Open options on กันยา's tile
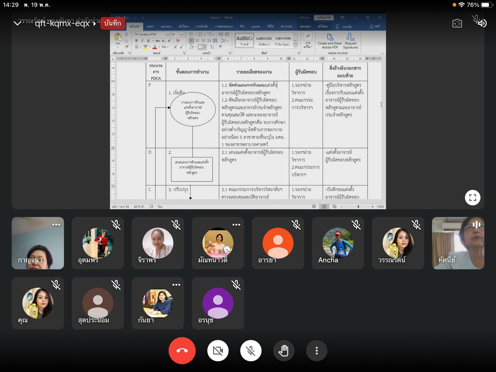This screenshot has width=496, height=372. pos(176,285)
